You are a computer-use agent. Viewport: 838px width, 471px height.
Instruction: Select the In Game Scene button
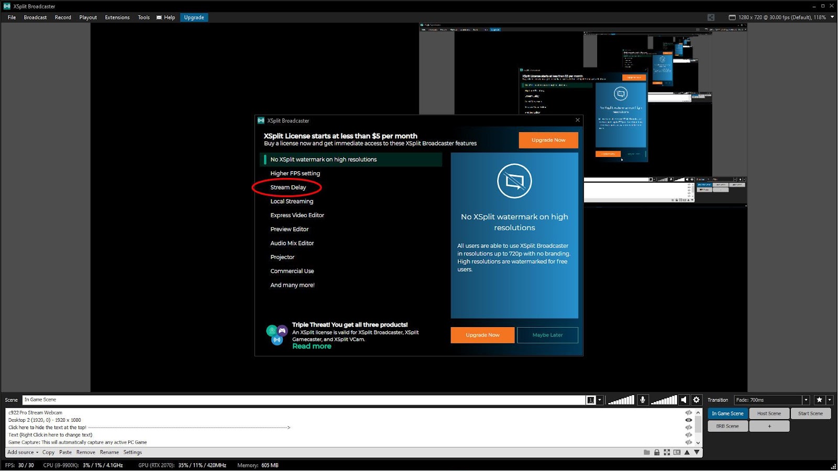[727, 413]
